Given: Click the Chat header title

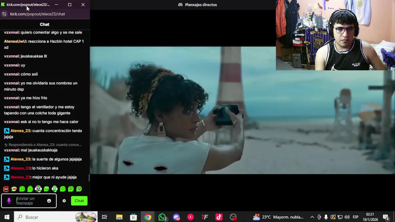Looking at the screenshot, I should point(44,24).
